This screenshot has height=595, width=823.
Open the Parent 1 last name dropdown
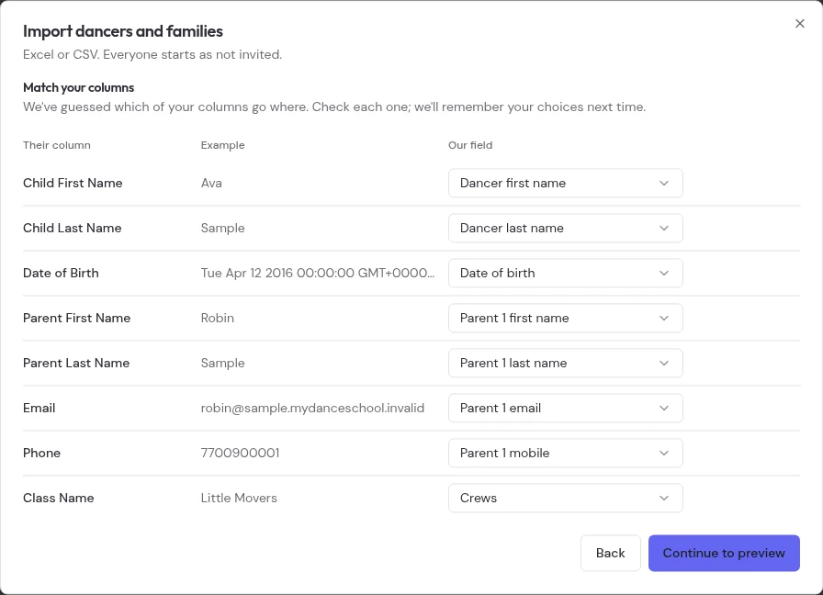(565, 363)
